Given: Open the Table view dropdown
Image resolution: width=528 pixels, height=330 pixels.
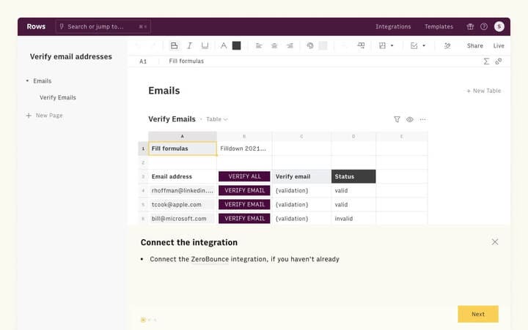Looking at the screenshot, I should (217, 119).
